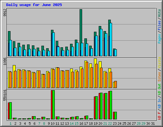The height and width of the screenshot is (127, 163).
Task: Click the cyan pages bar for day 20
Action: tap(101, 43)
